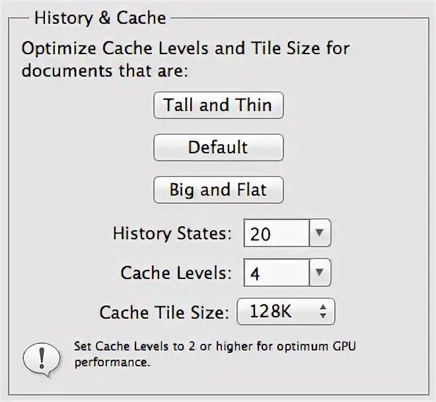Open the History States dropdown arrow
The image size is (436, 402).
(320, 233)
